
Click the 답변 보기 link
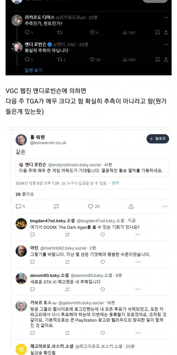coord(33,70)
